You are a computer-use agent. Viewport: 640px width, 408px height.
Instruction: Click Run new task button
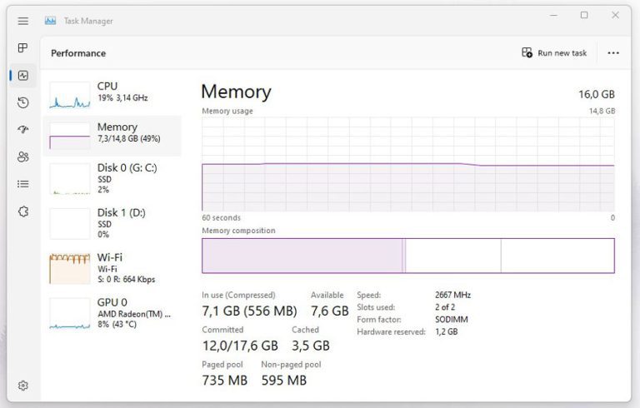554,53
